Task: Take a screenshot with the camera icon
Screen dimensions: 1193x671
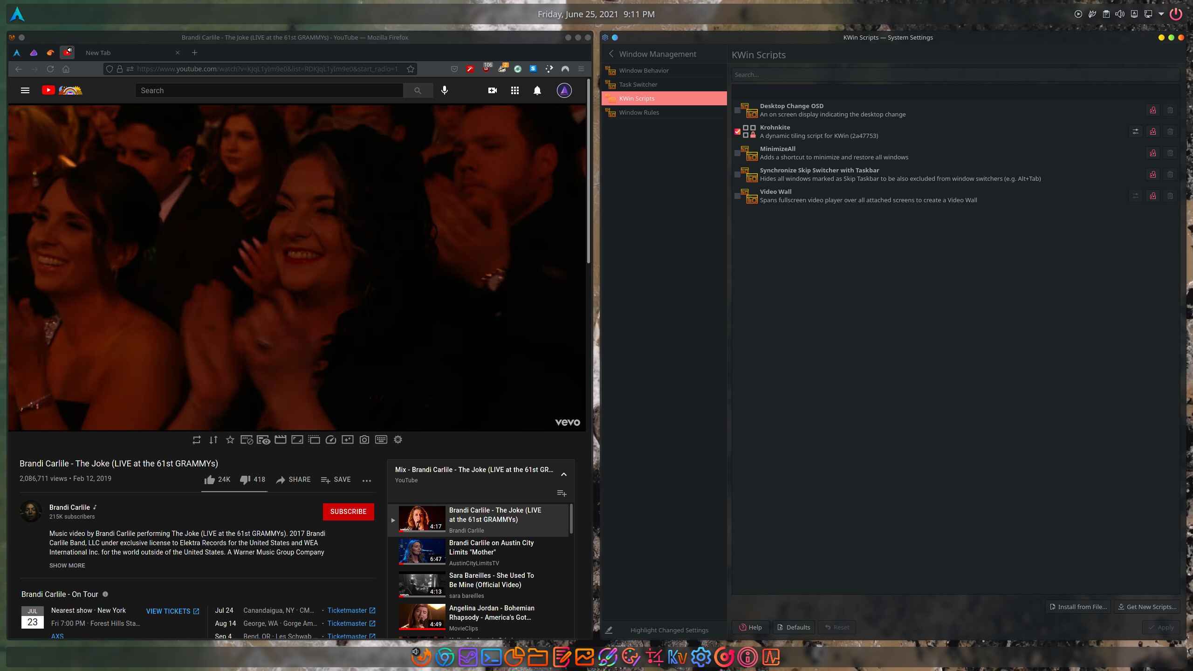Action: (x=364, y=439)
